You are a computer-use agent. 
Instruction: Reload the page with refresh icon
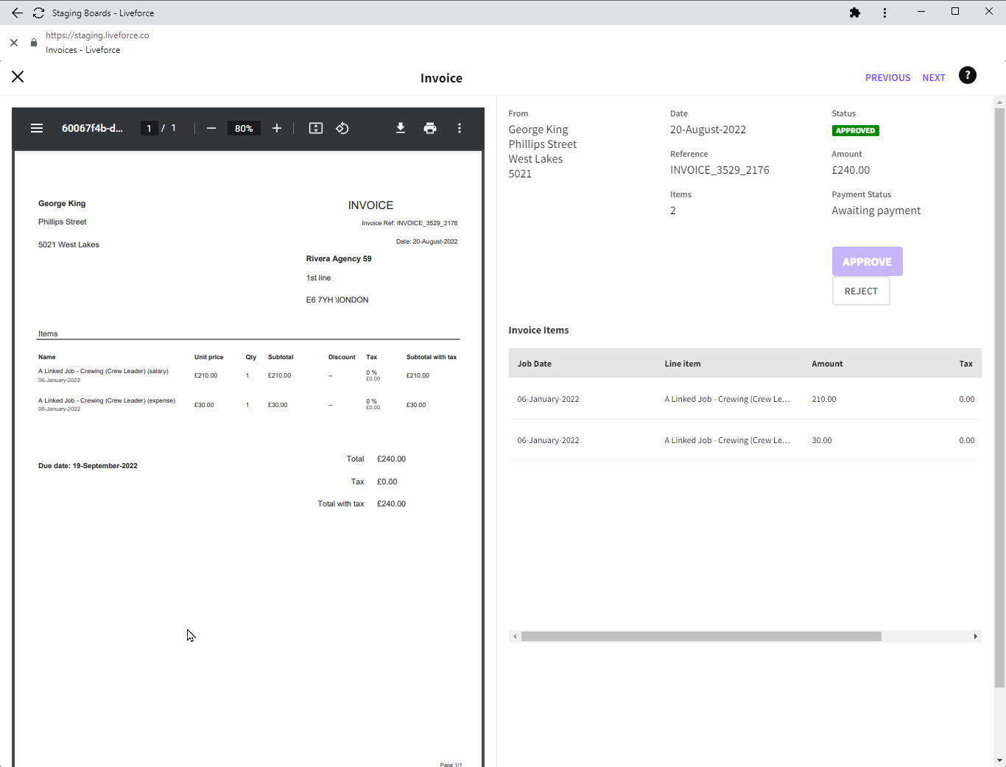(x=39, y=13)
